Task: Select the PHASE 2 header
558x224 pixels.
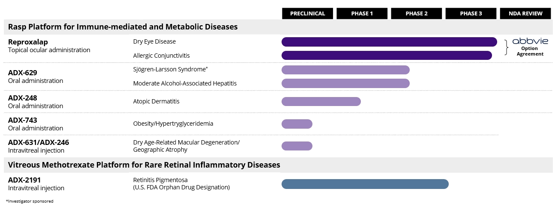Action: [416, 14]
